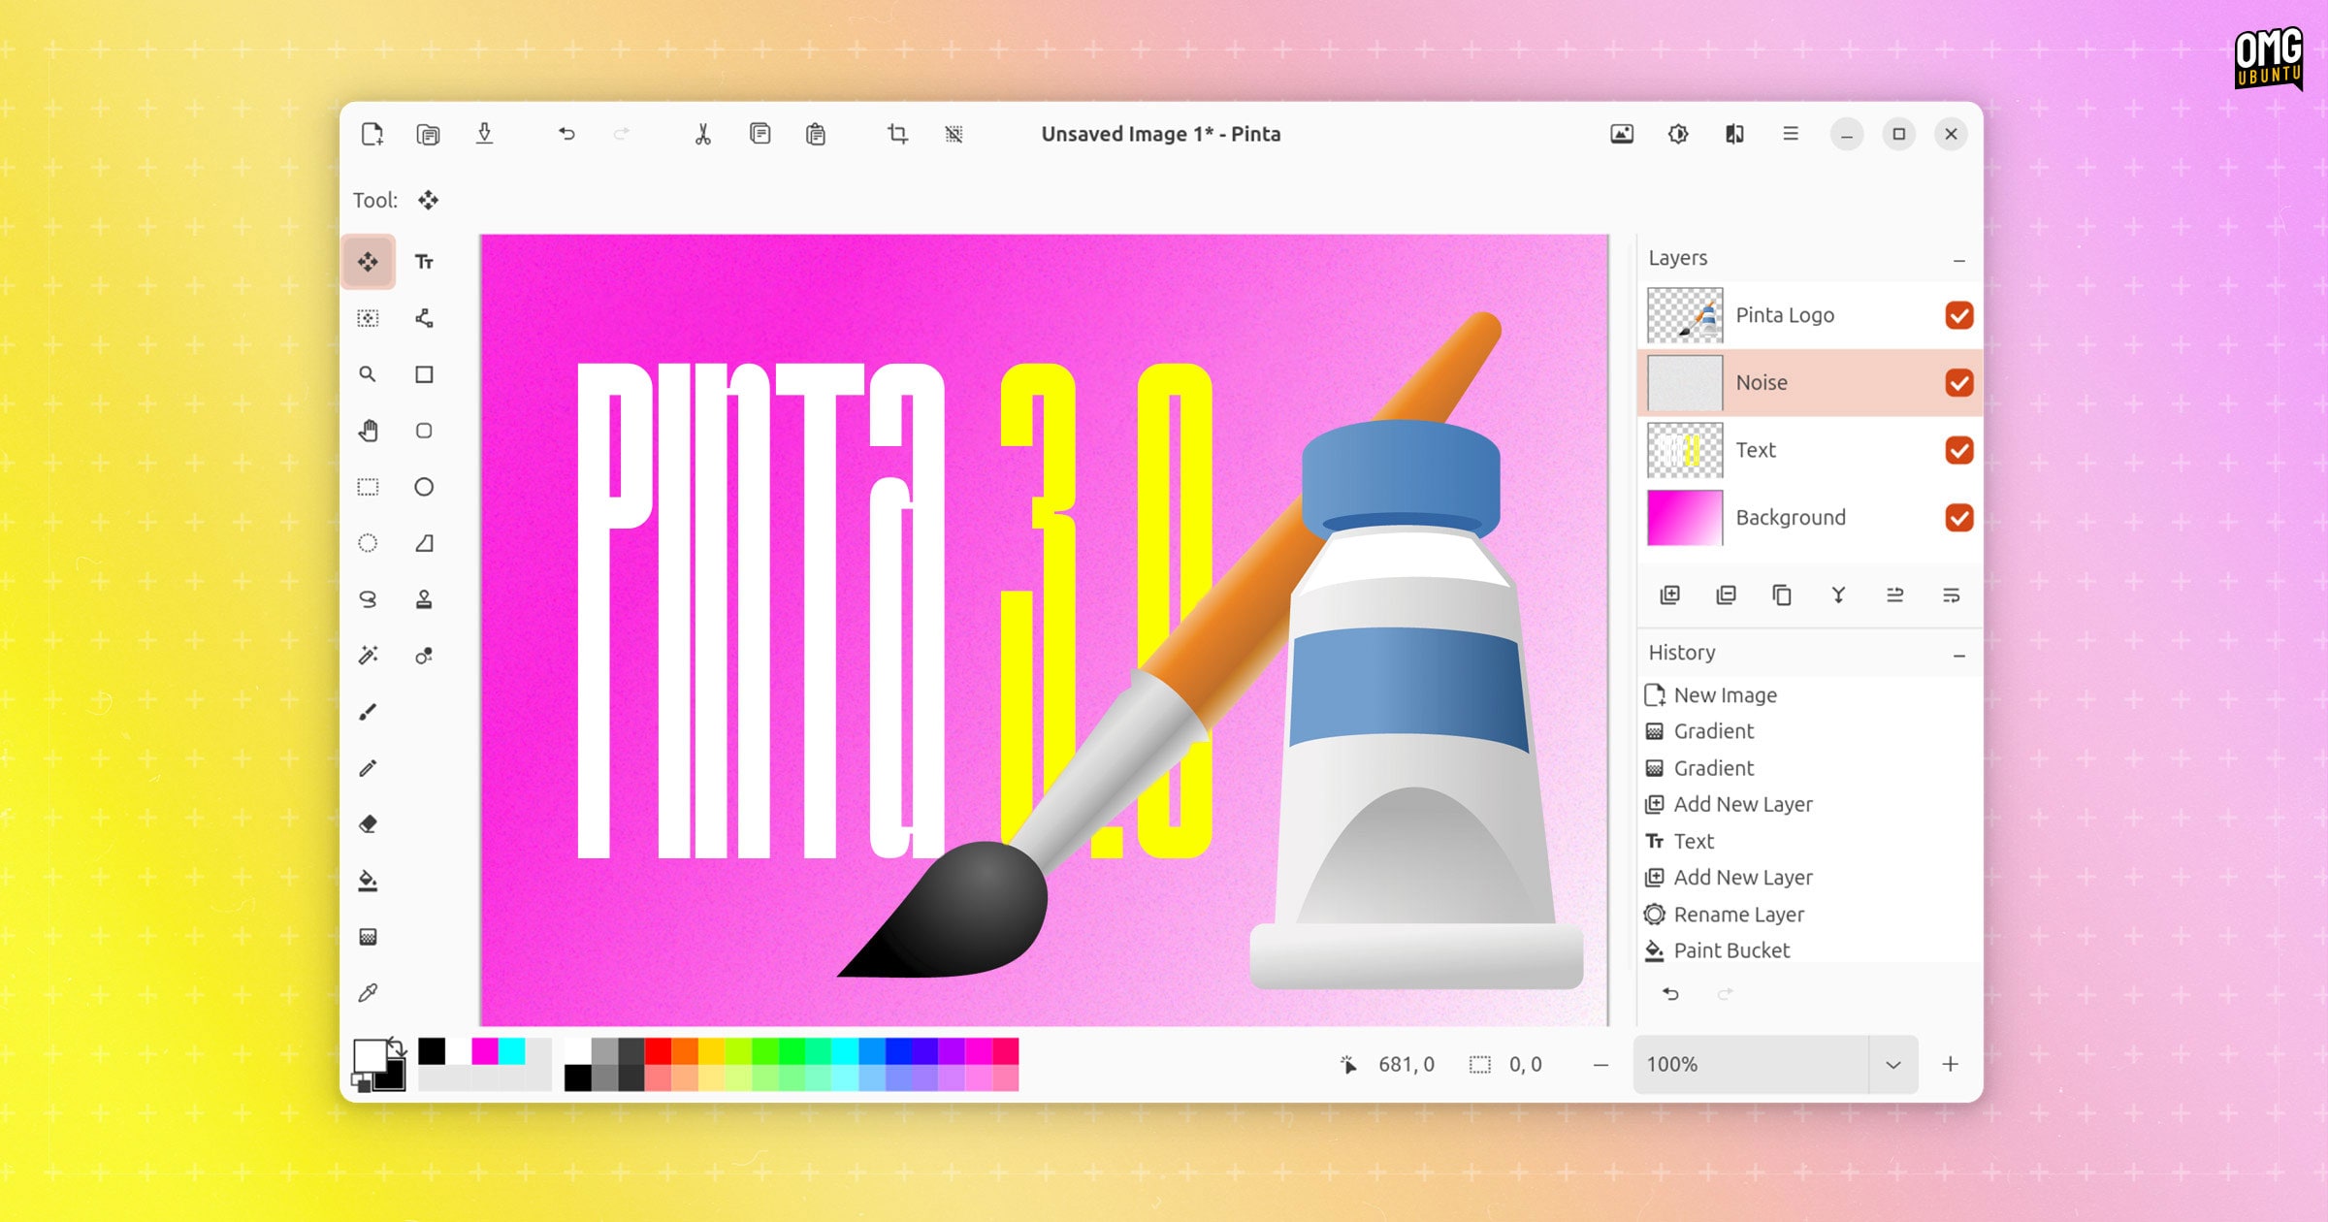Click the Add New Layer icon

[1669, 595]
